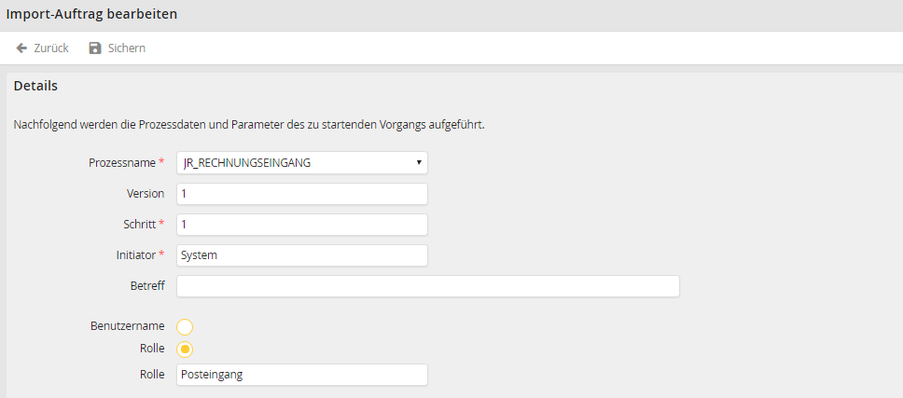This screenshot has height=398, width=903.
Task: Save the job with Sichern text
Action: [x=127, y=48]
